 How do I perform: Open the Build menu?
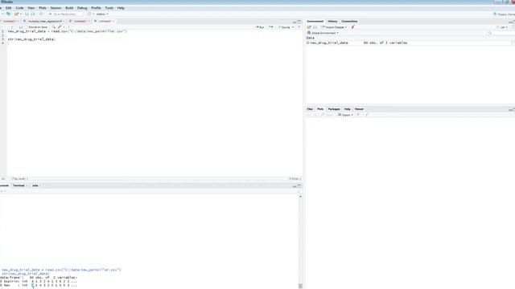[x=69, y=8]
